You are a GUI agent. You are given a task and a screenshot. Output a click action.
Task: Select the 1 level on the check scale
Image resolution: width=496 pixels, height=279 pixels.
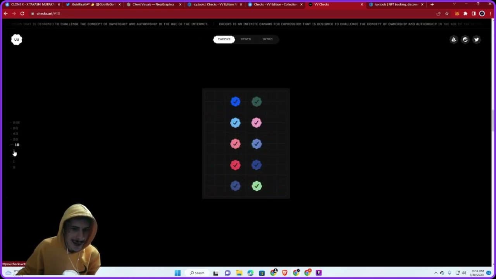(14, 162)
